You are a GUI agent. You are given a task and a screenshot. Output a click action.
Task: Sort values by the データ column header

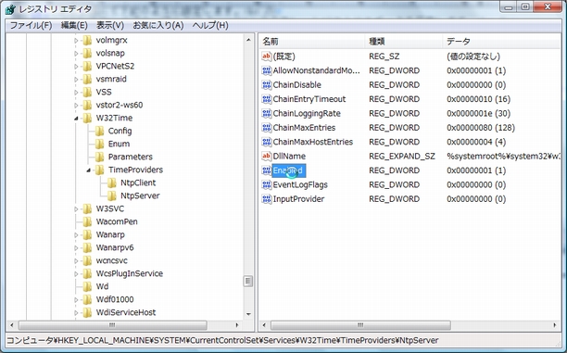pos(501,42)
